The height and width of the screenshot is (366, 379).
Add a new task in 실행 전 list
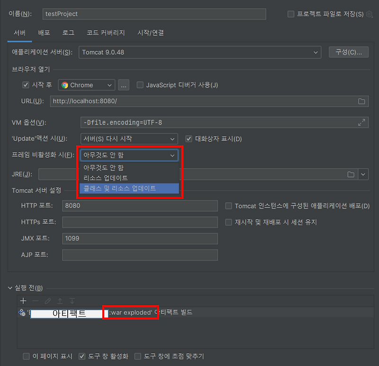(x=23, y=301)
